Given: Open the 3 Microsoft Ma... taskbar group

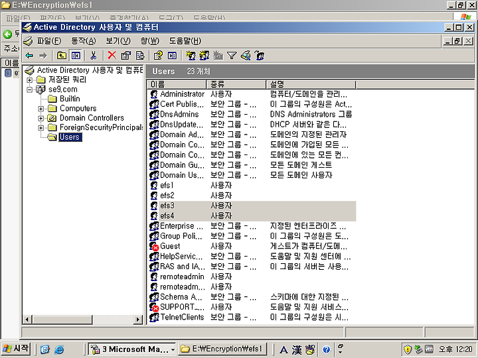Looking at the screenshot, I should coord(131,349).
